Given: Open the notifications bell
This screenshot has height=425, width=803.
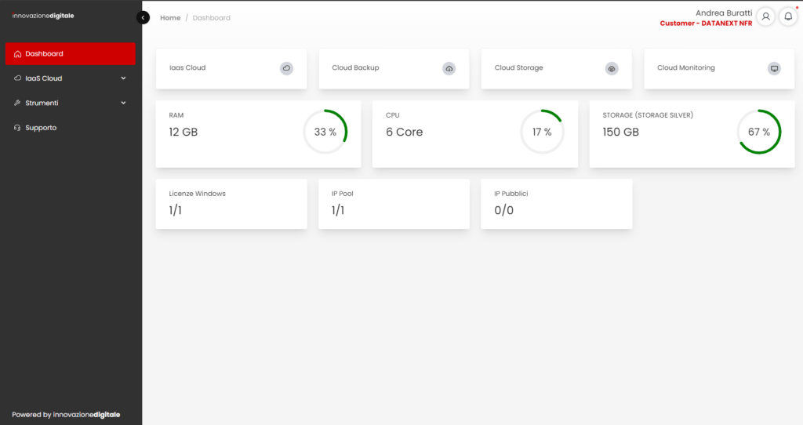Looking at the screenshot, I should pos(788,16).
